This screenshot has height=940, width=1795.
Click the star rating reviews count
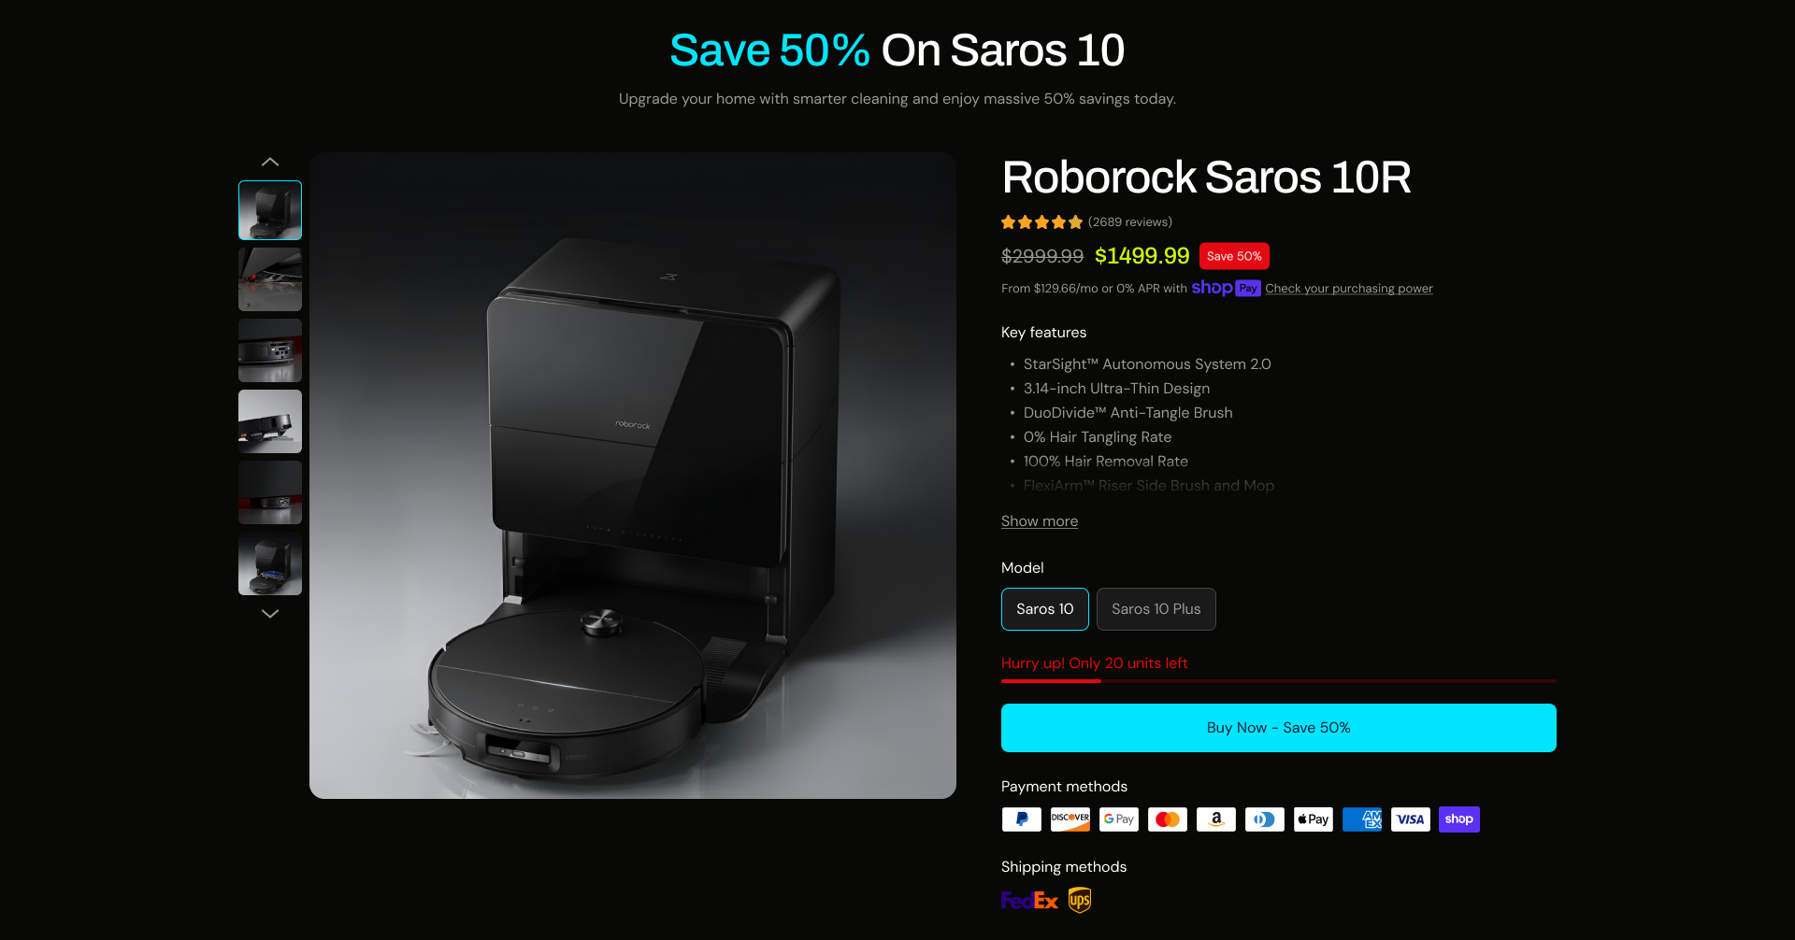tap(1129, 222)
